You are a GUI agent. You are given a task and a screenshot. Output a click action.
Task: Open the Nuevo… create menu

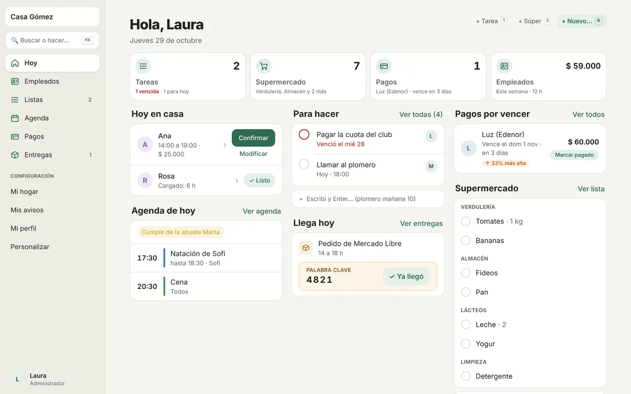coord(582,21)
